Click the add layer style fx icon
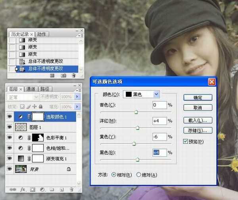 [x=23, y=190]
